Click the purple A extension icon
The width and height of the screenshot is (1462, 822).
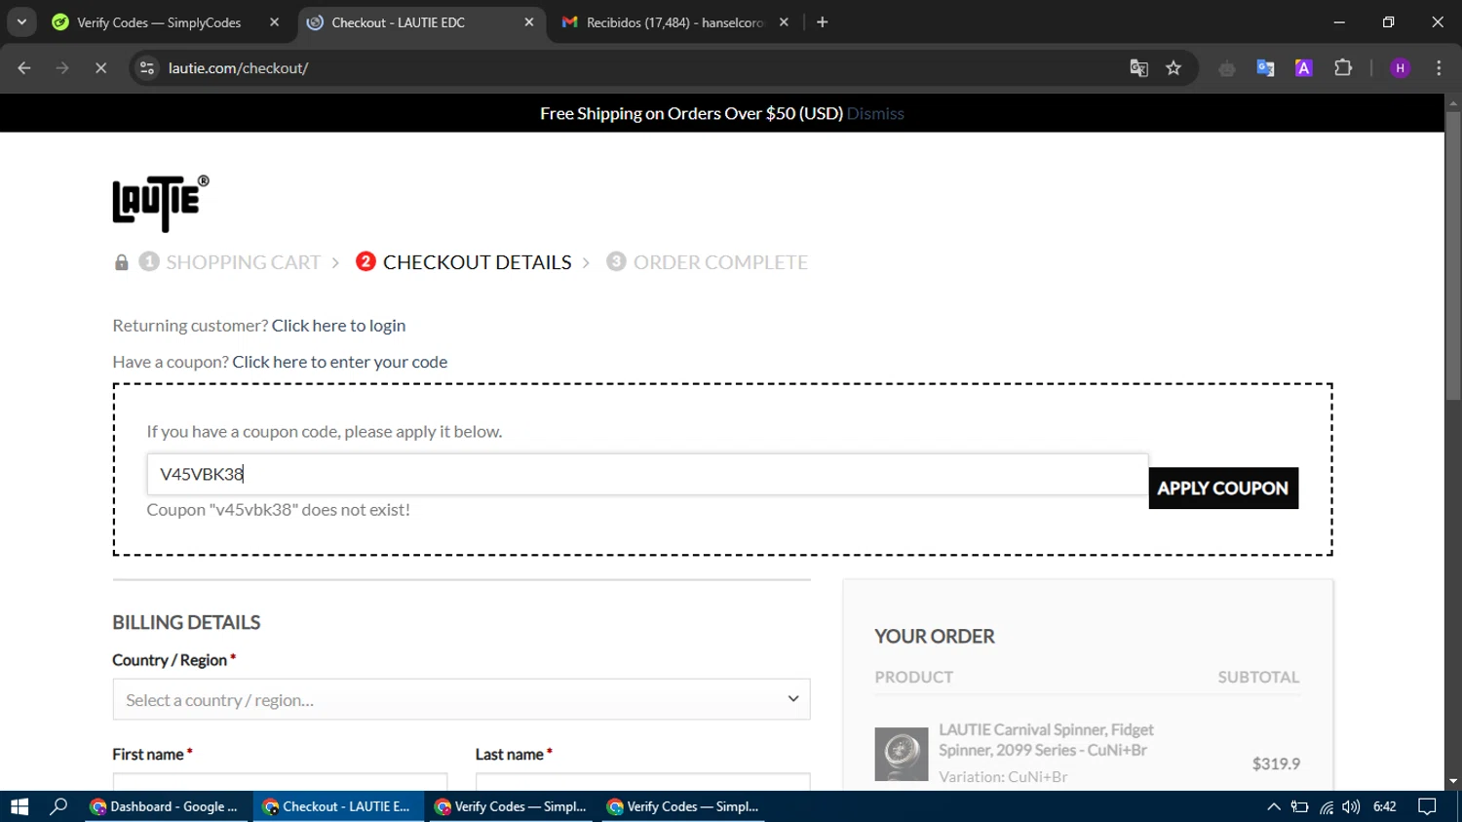[x=1303, y=68]
